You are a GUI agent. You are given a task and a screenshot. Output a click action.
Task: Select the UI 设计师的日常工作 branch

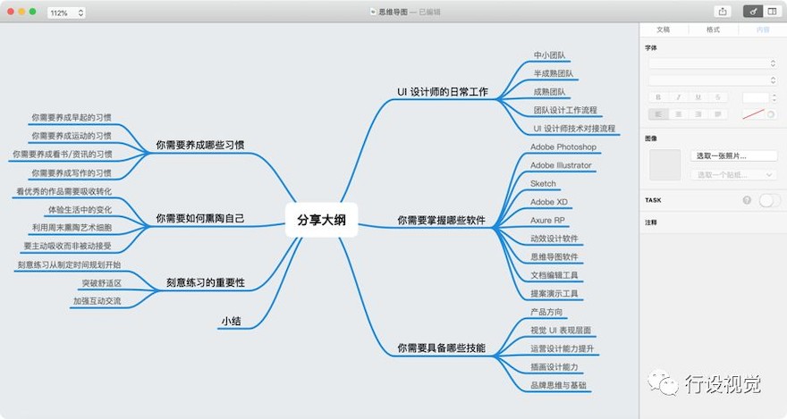click(443, 92)
